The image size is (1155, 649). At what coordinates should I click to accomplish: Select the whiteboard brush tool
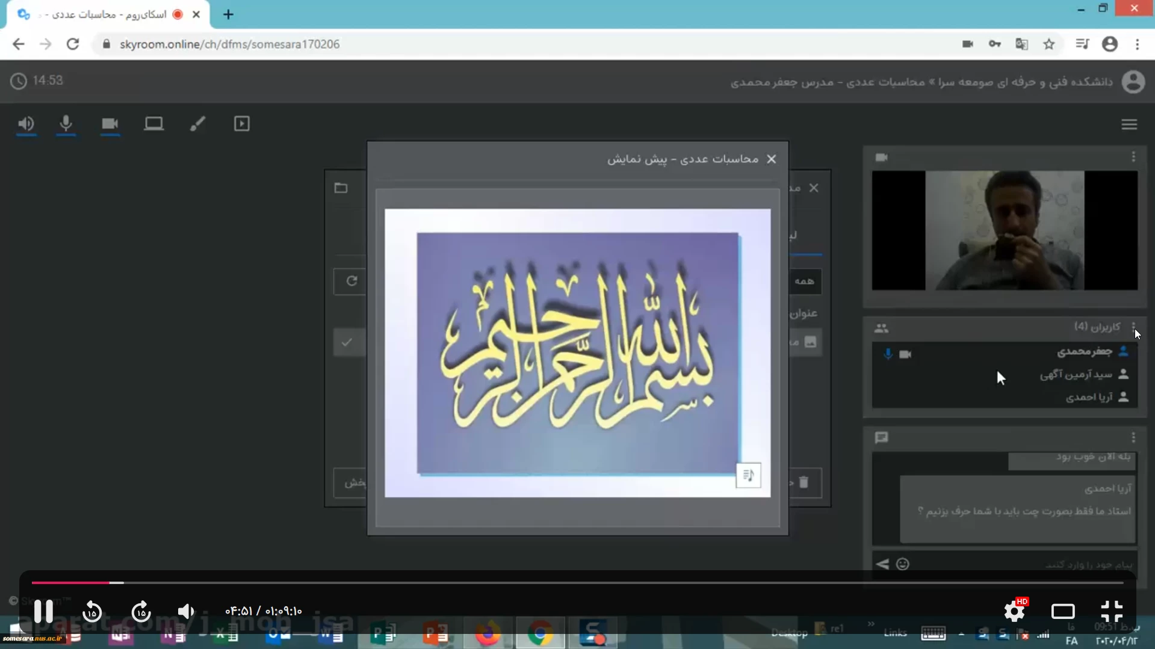[197, 124]
